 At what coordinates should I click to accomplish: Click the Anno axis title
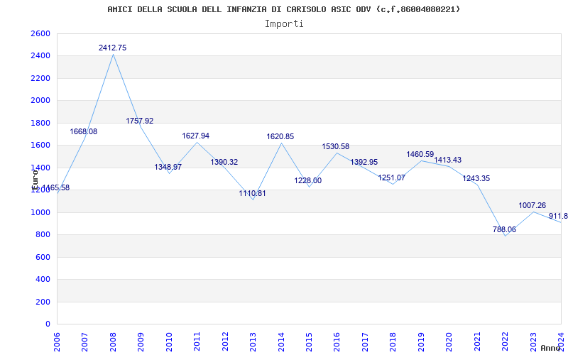[x=552, y=348]
